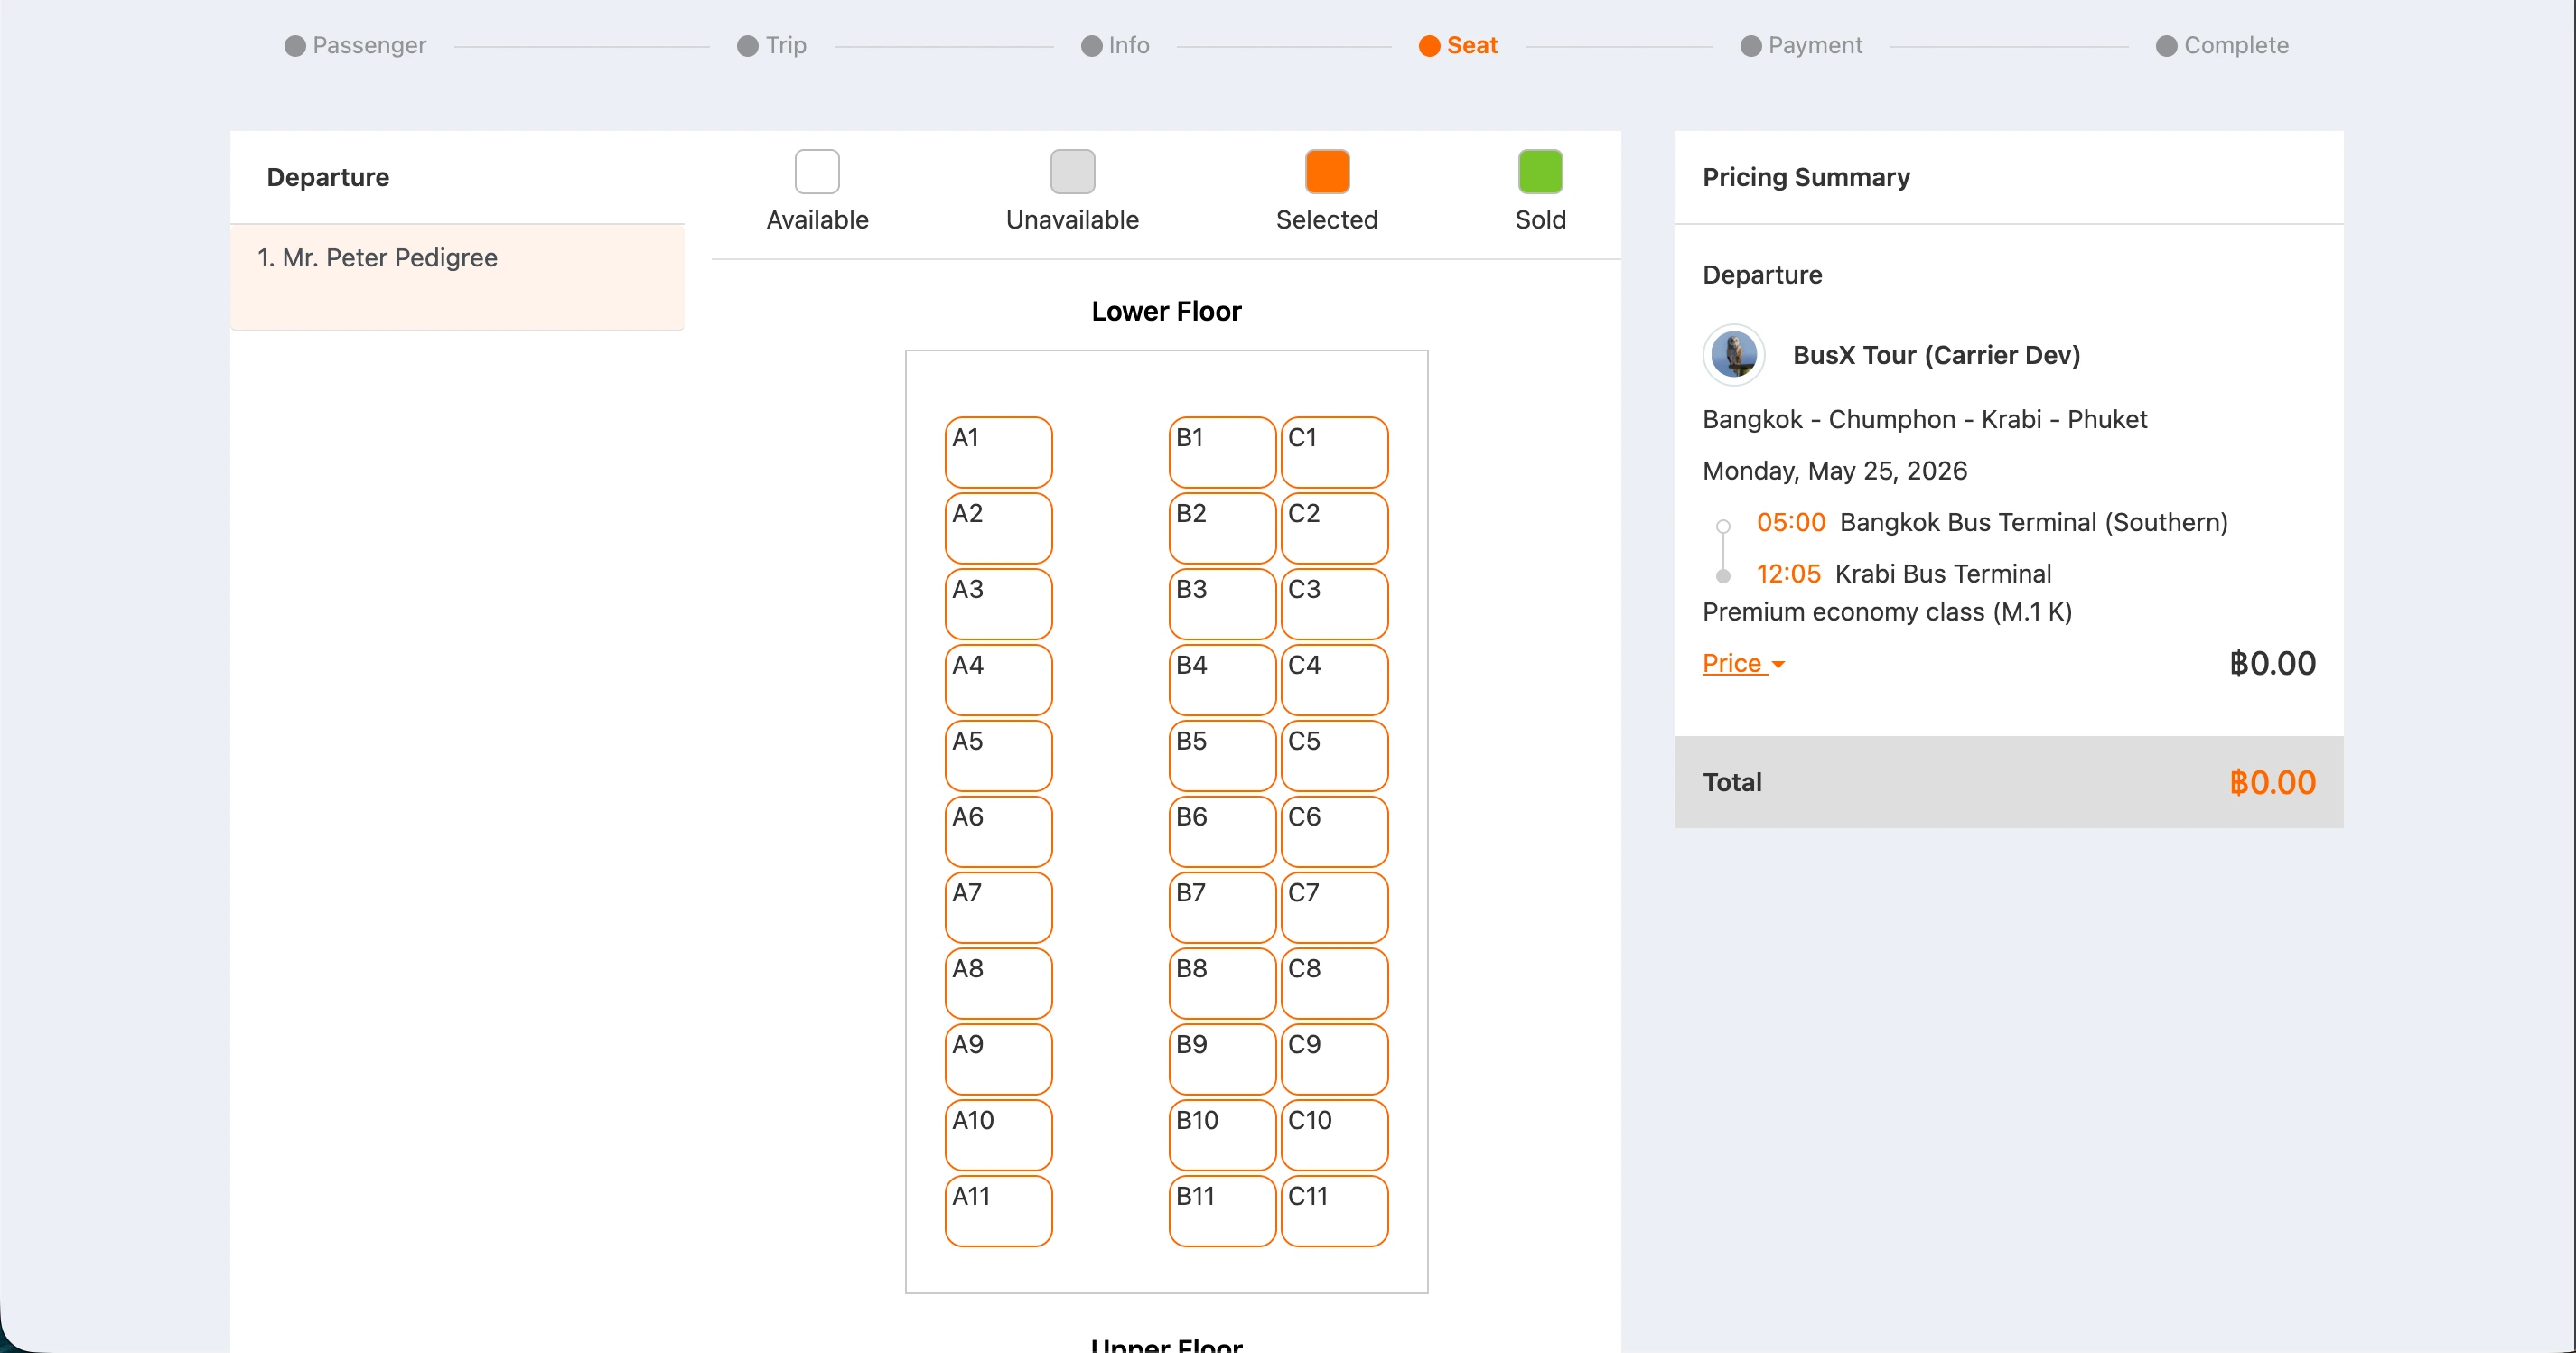2576x1353 pixels.
Task: Open the Info step
Action: pyautogui.click(x=1115, y=45)
